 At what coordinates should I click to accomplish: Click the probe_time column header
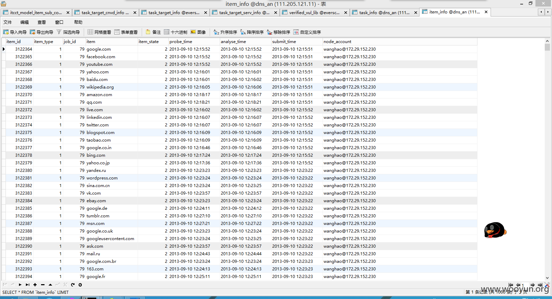tap(194, 41)
